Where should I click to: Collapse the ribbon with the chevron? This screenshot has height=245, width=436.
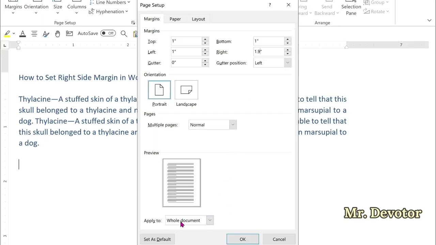coord(429,20)
